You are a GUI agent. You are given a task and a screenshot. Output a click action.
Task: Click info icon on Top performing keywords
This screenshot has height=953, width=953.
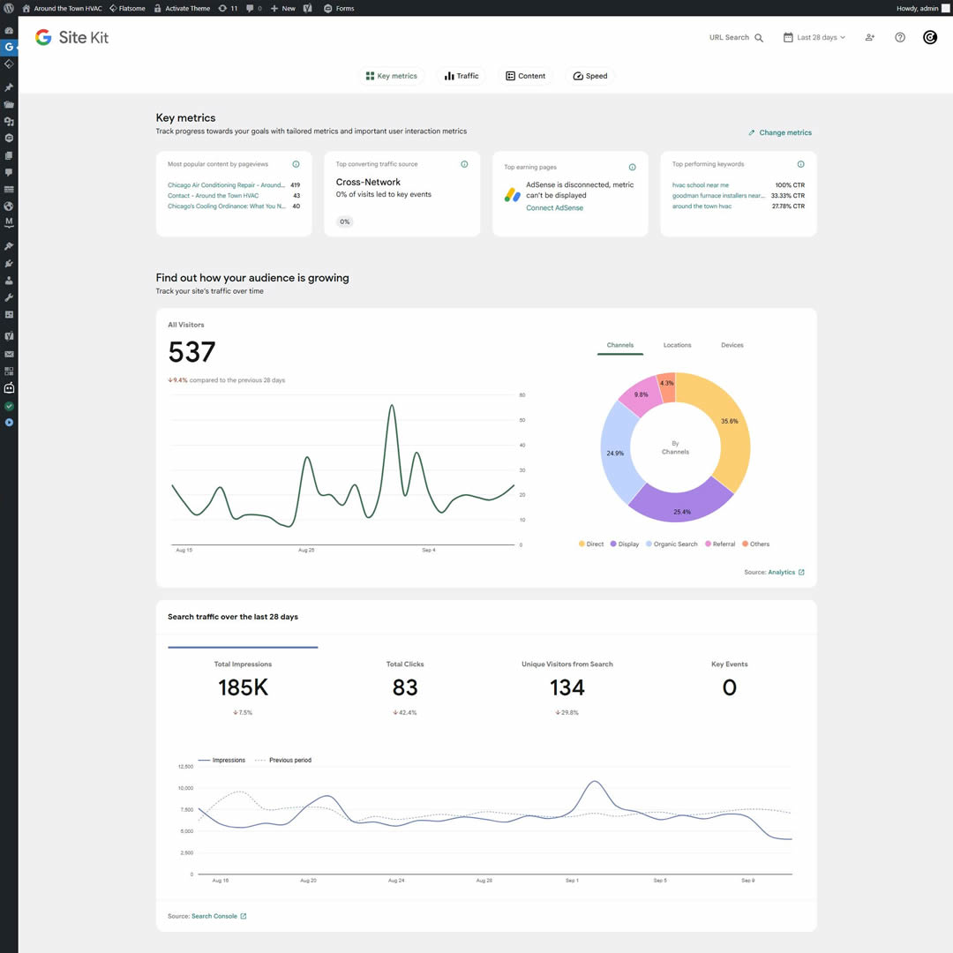point(800,164)
